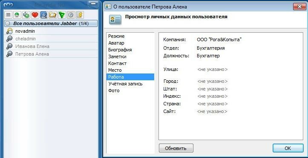
Task: Click the yellow folder toolbar icon
Action: click(x=53, y=15)
